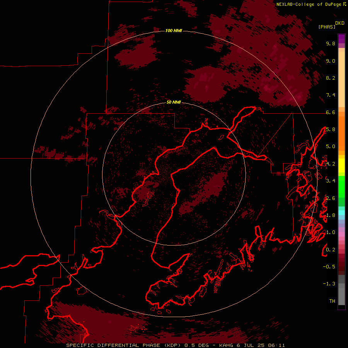Click the -0.5 color scale value
This screenshot has height=348, width=348.
point(329,267)
